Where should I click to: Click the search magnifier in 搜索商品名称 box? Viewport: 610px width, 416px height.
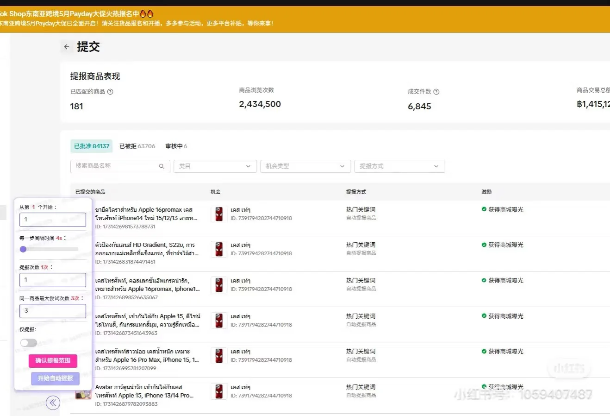162,166
